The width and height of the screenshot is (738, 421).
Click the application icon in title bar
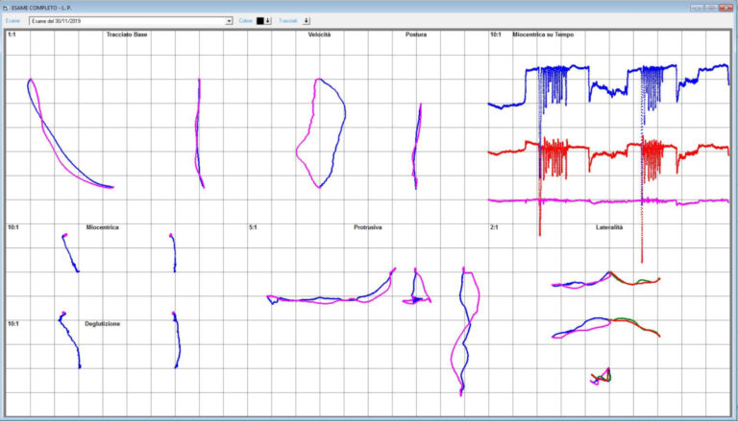6,7
